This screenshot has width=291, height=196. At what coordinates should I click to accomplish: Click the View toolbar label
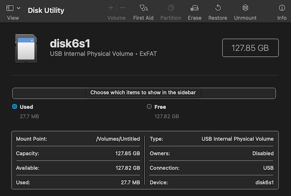click(13, 18)
